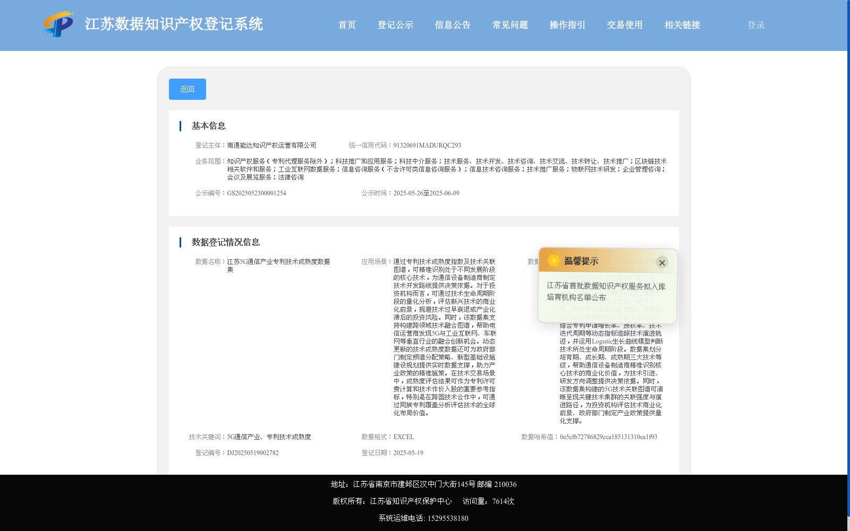Select data name 江苏5G通信产业专利技术成熟度数据集

[278, 265]
